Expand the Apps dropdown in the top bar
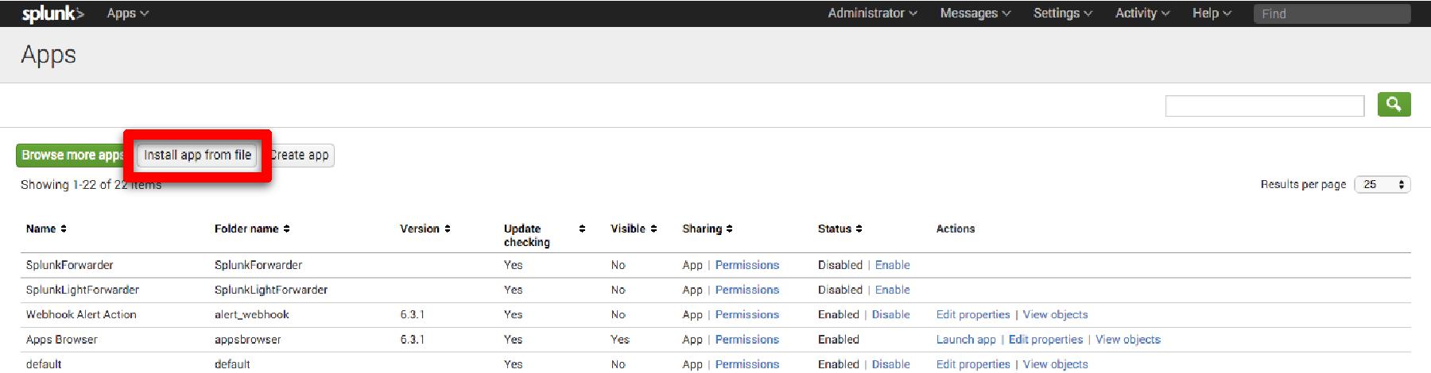 pos(127,13)
